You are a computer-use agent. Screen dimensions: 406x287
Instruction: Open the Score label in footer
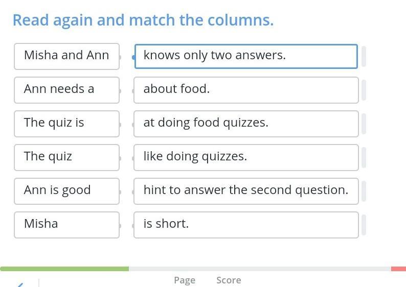(229, 280)
